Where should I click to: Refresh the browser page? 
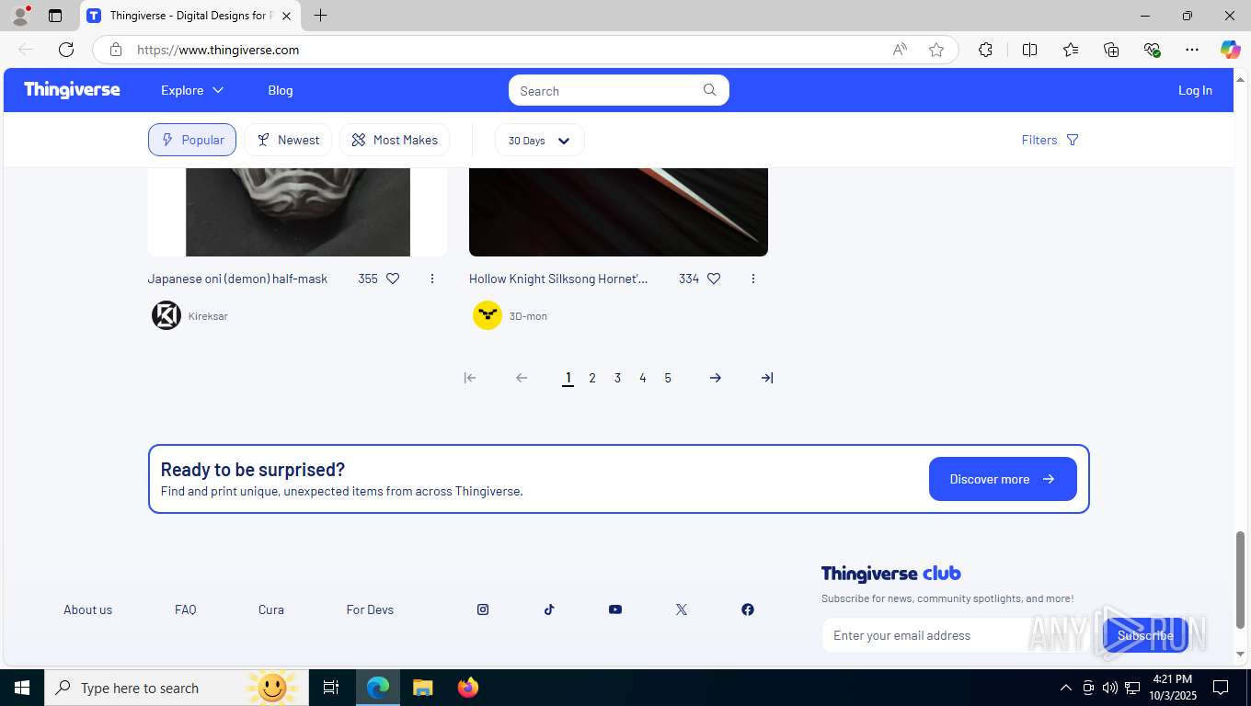click(x=66, y=50)
